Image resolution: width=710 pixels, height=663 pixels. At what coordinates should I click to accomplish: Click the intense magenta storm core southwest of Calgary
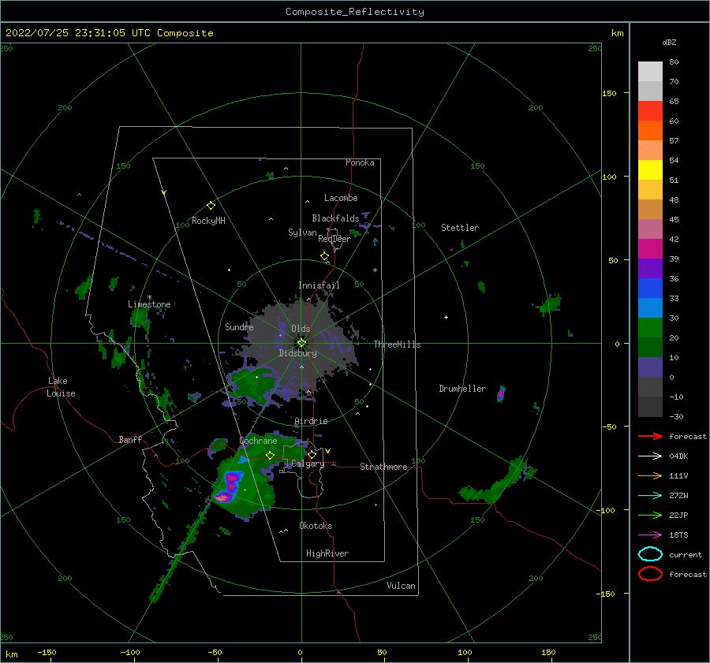229,487
